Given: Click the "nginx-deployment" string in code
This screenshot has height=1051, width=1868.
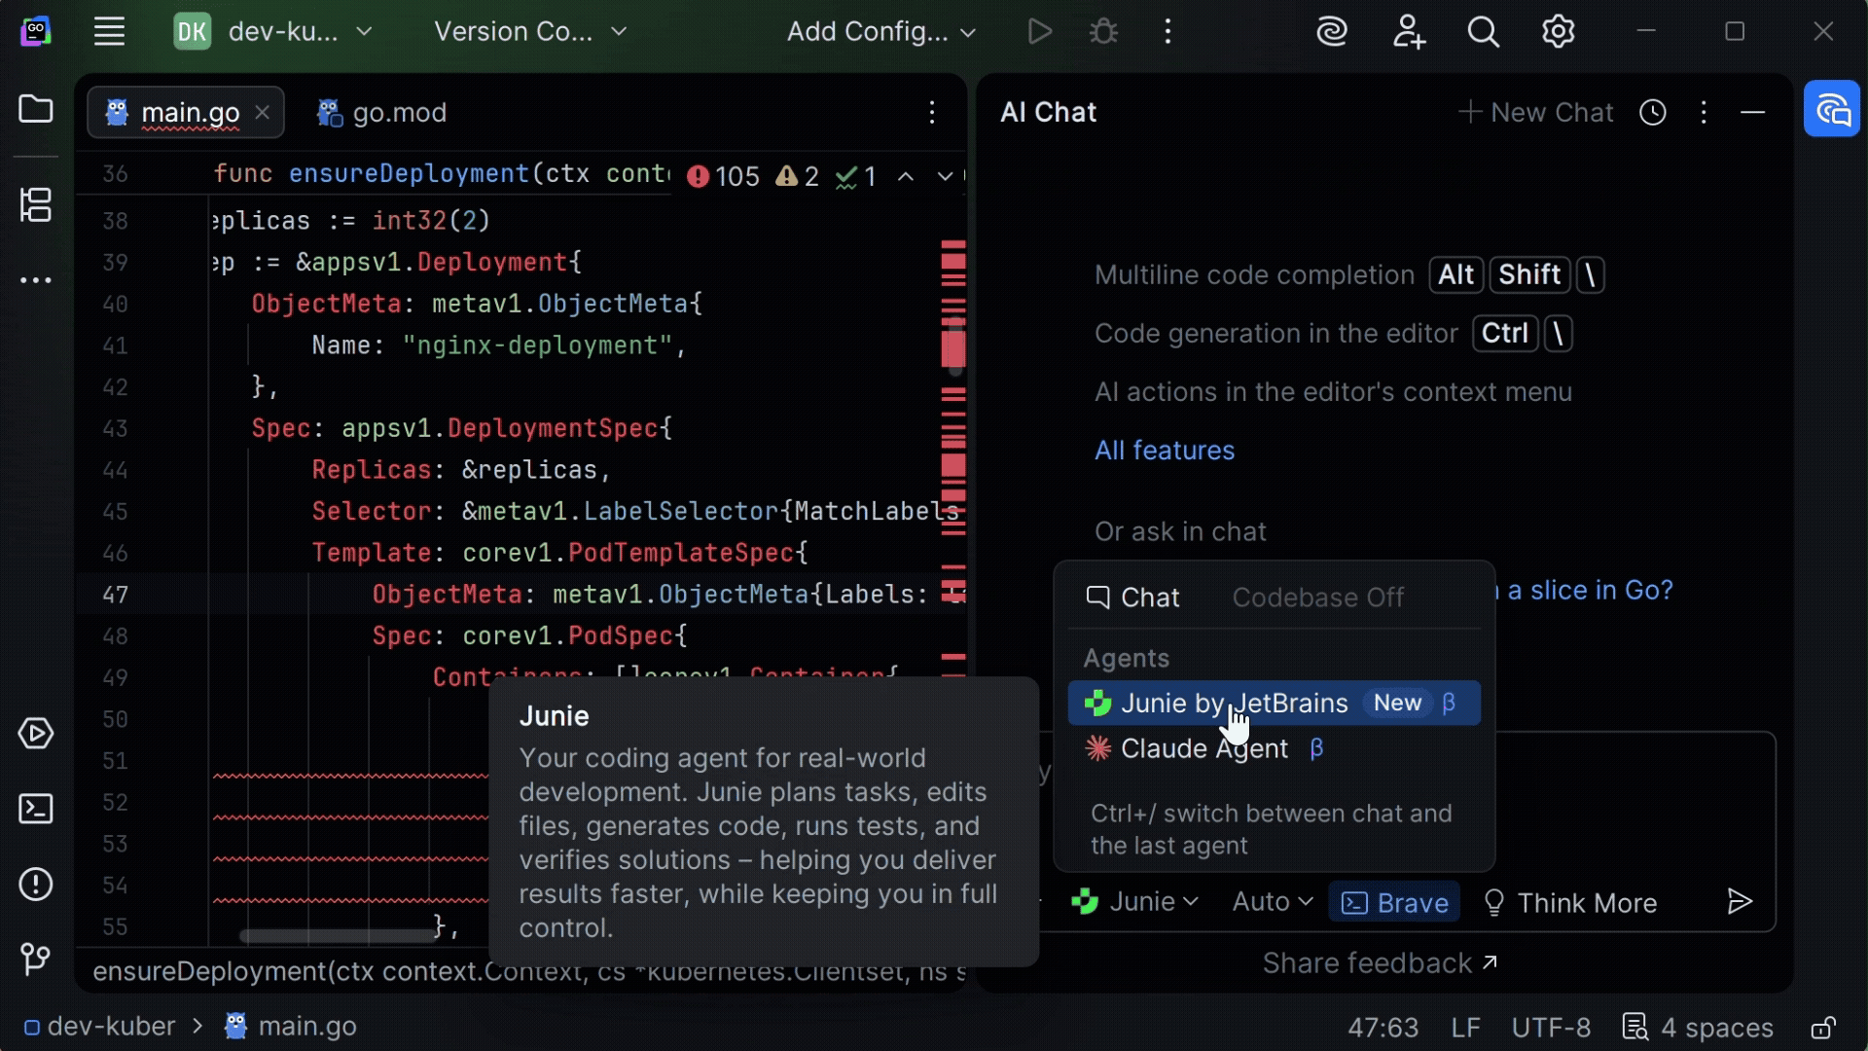Looking at the screenshot, I should (x=536, y=345).
